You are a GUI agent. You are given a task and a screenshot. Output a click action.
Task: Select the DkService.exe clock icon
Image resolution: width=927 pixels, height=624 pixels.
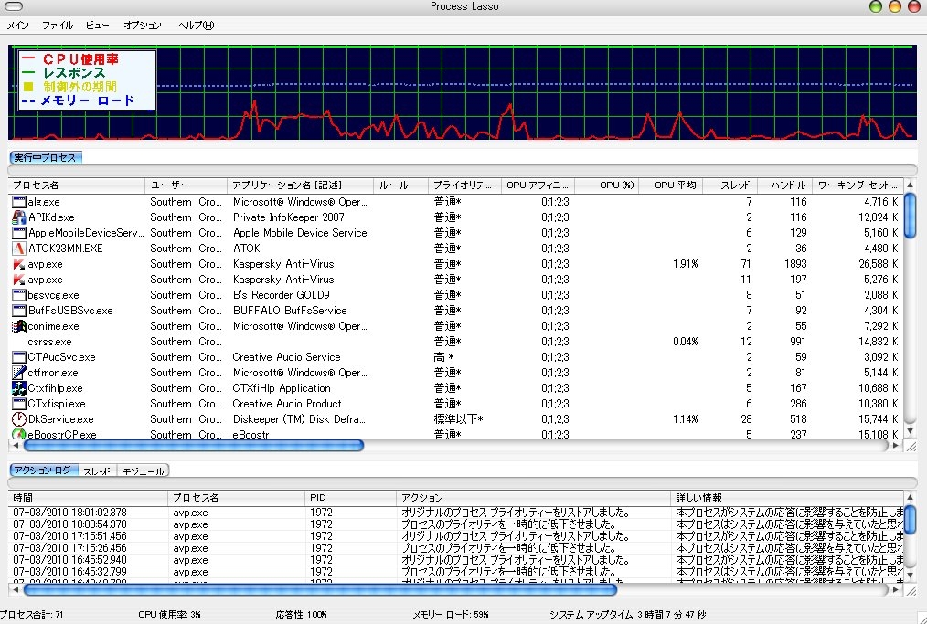pyautogui.click(x=18, y=419)
